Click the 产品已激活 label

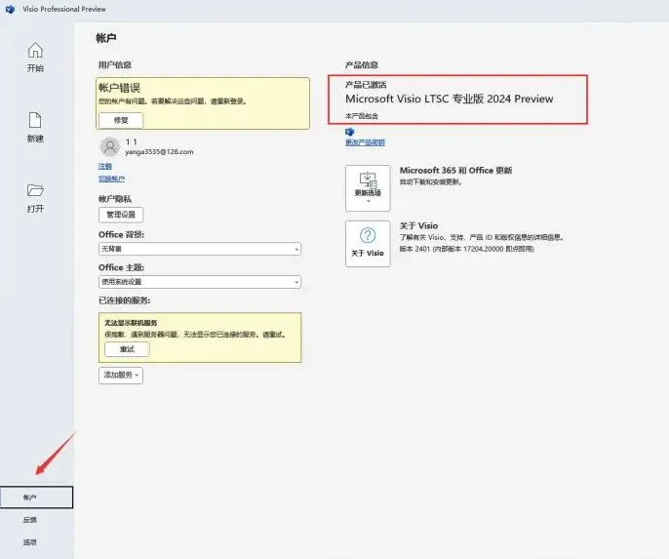[x=366, y=85]
